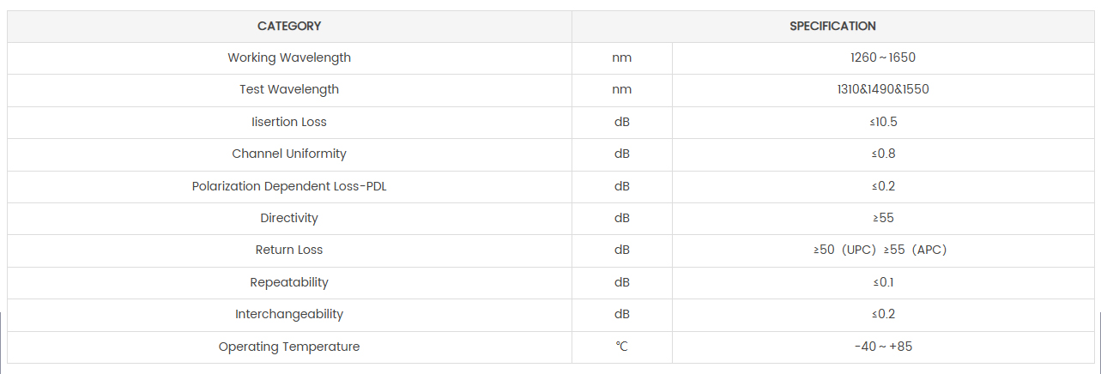Select the Return Loss label
Viewport: 1101px width, 374px height.
289,250
